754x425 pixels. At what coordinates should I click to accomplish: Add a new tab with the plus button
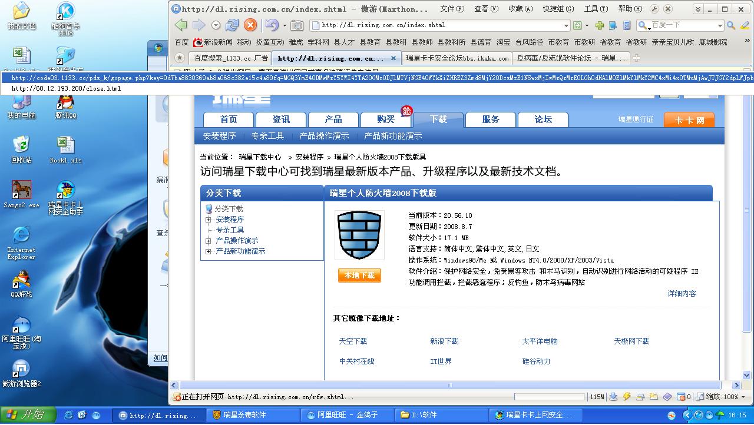coord(636,58)
